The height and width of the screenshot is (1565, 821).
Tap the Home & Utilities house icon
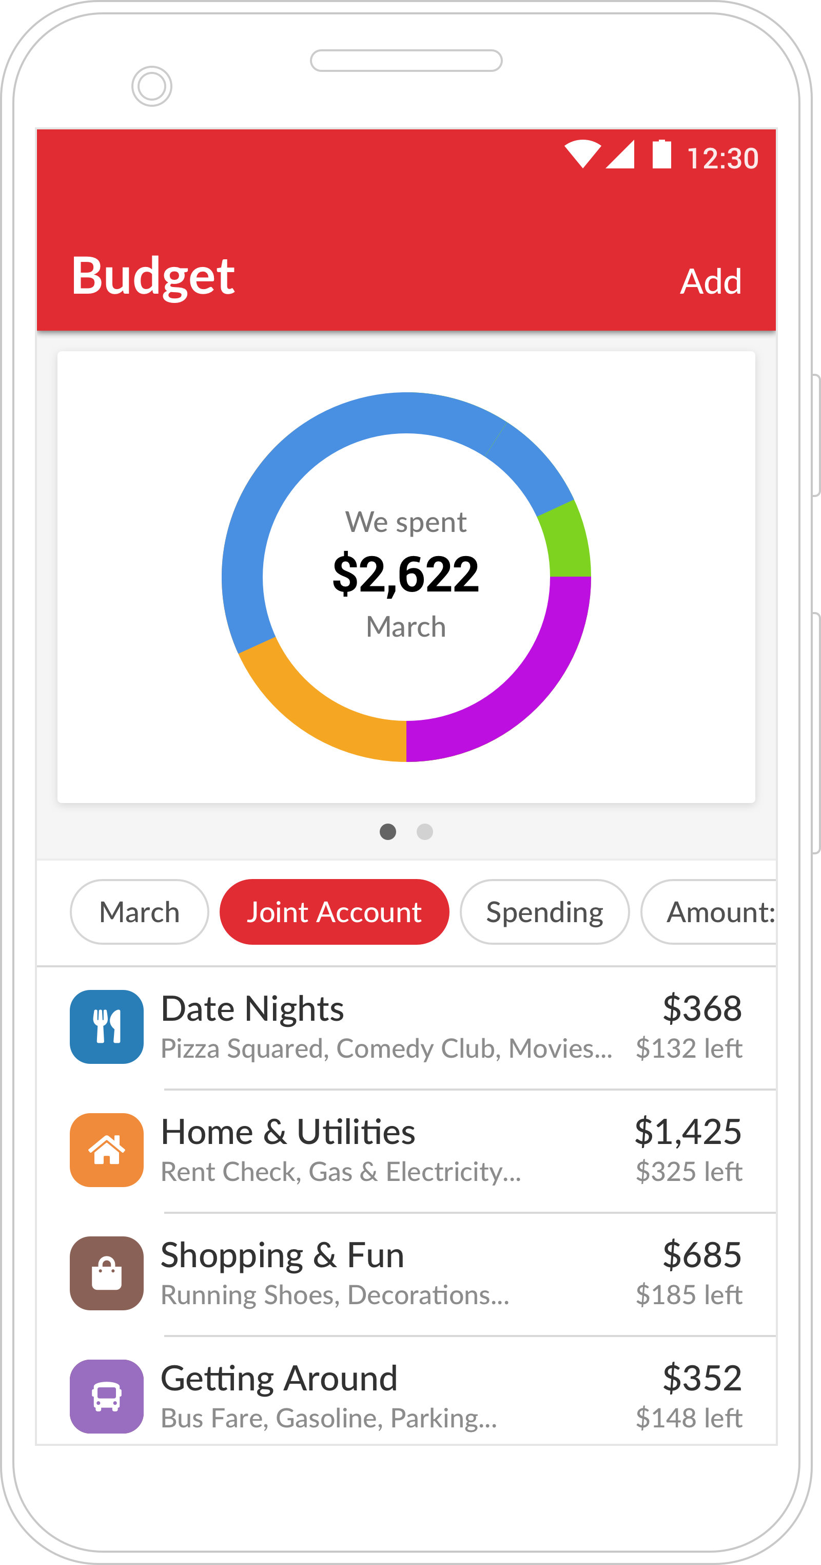tap(107, 1150)
